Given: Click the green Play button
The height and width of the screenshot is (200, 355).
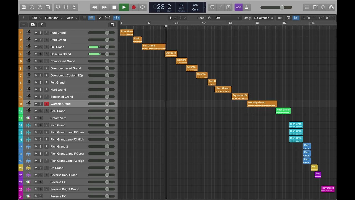Looking at the screenshot, I should [124, 7].
